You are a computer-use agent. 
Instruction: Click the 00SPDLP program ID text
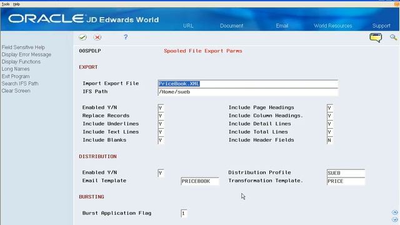tap(90, 51)
